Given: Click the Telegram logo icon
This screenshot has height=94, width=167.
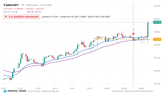Looking at the screenshot, I should (5, 91).
